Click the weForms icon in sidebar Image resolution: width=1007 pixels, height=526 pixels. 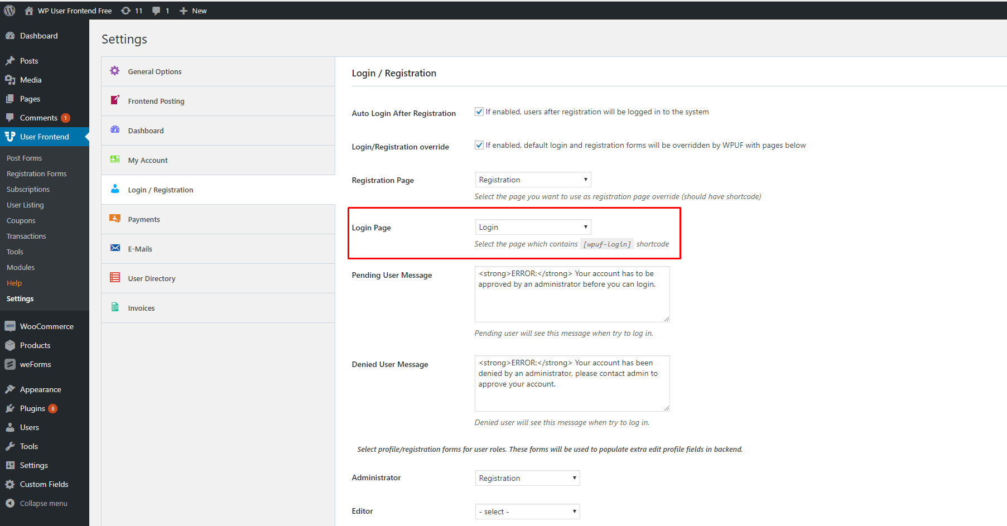(x=10, y=364)
